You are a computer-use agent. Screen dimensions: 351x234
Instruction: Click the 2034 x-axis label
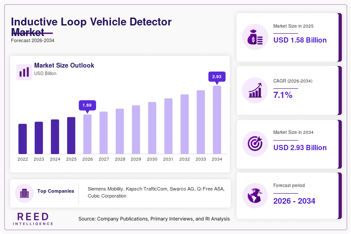point(217,159)
